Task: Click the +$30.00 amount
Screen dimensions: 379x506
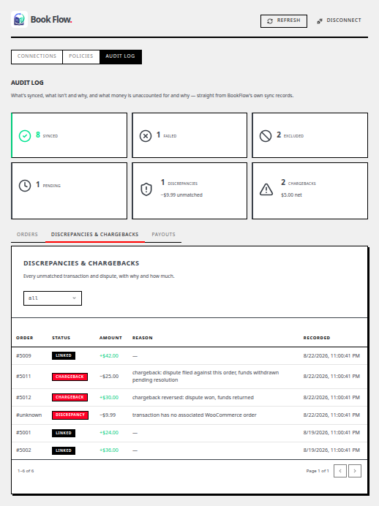Action: tap(109, 398)
